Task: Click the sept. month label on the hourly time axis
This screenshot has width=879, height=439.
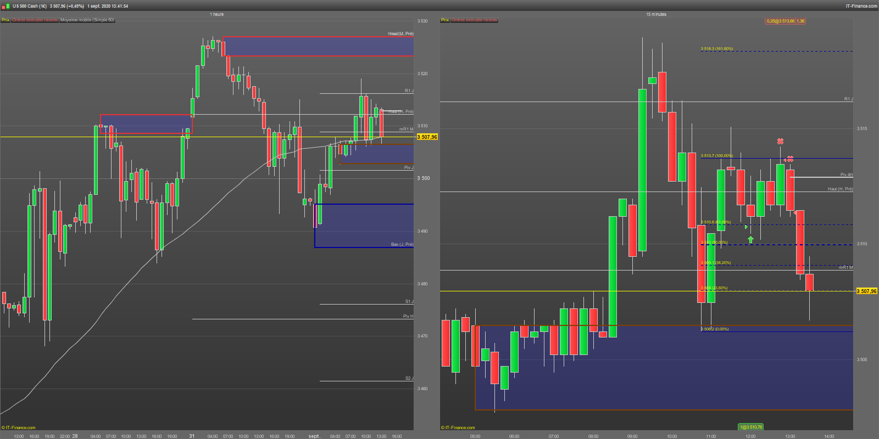Action: (x=314, y=436)
